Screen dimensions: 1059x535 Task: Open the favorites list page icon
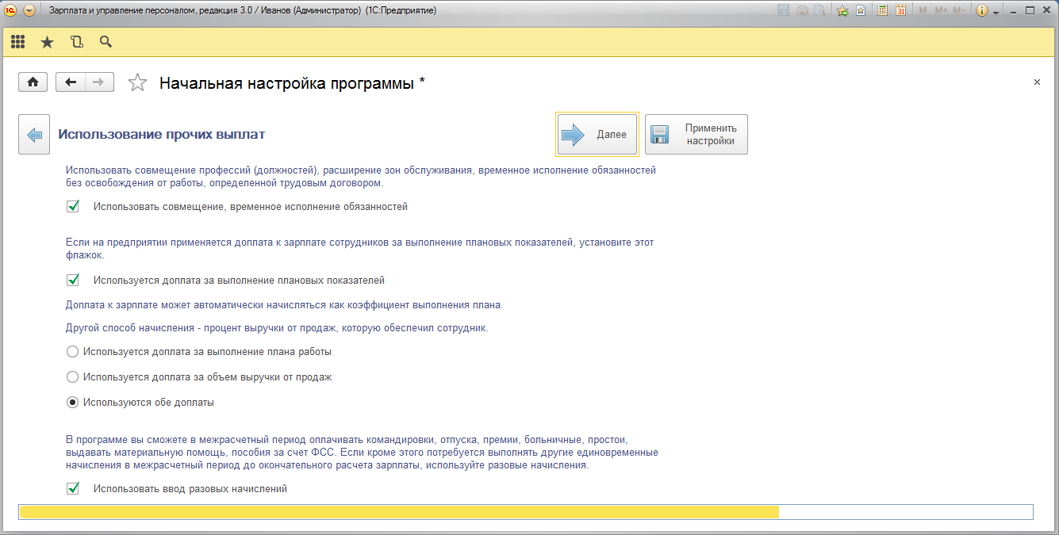[x=861, y=10]
